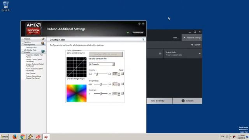The height and width of the screenshot is (140, 249).
Task: Launch Firefox from the taskbar
Action: point(15,136)
